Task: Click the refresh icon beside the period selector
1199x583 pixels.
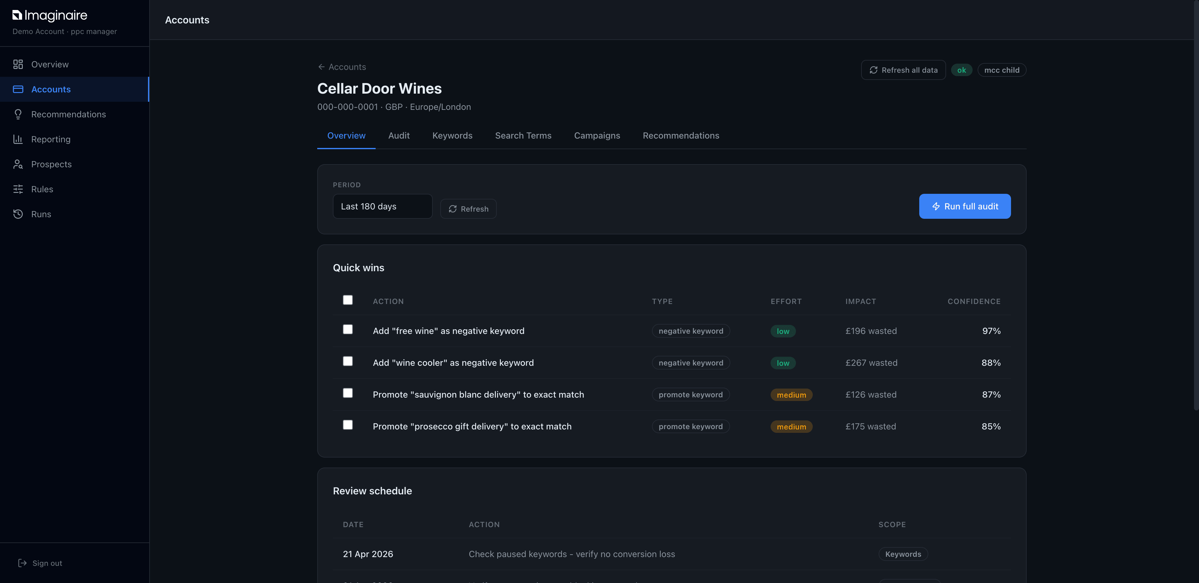Action: tap(452, 209)
